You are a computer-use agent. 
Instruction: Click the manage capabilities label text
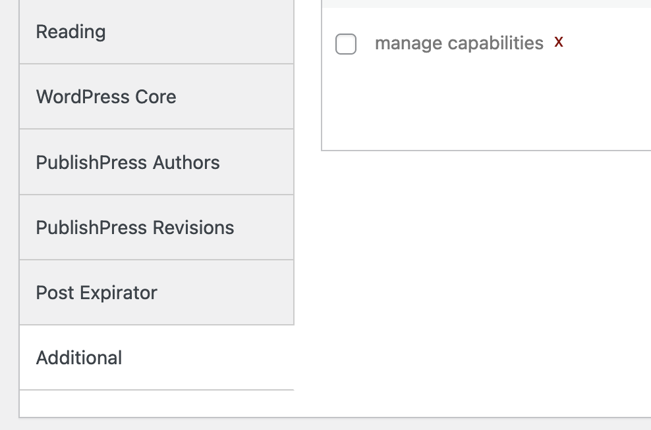pyautogui.click(x=458, y=43)
